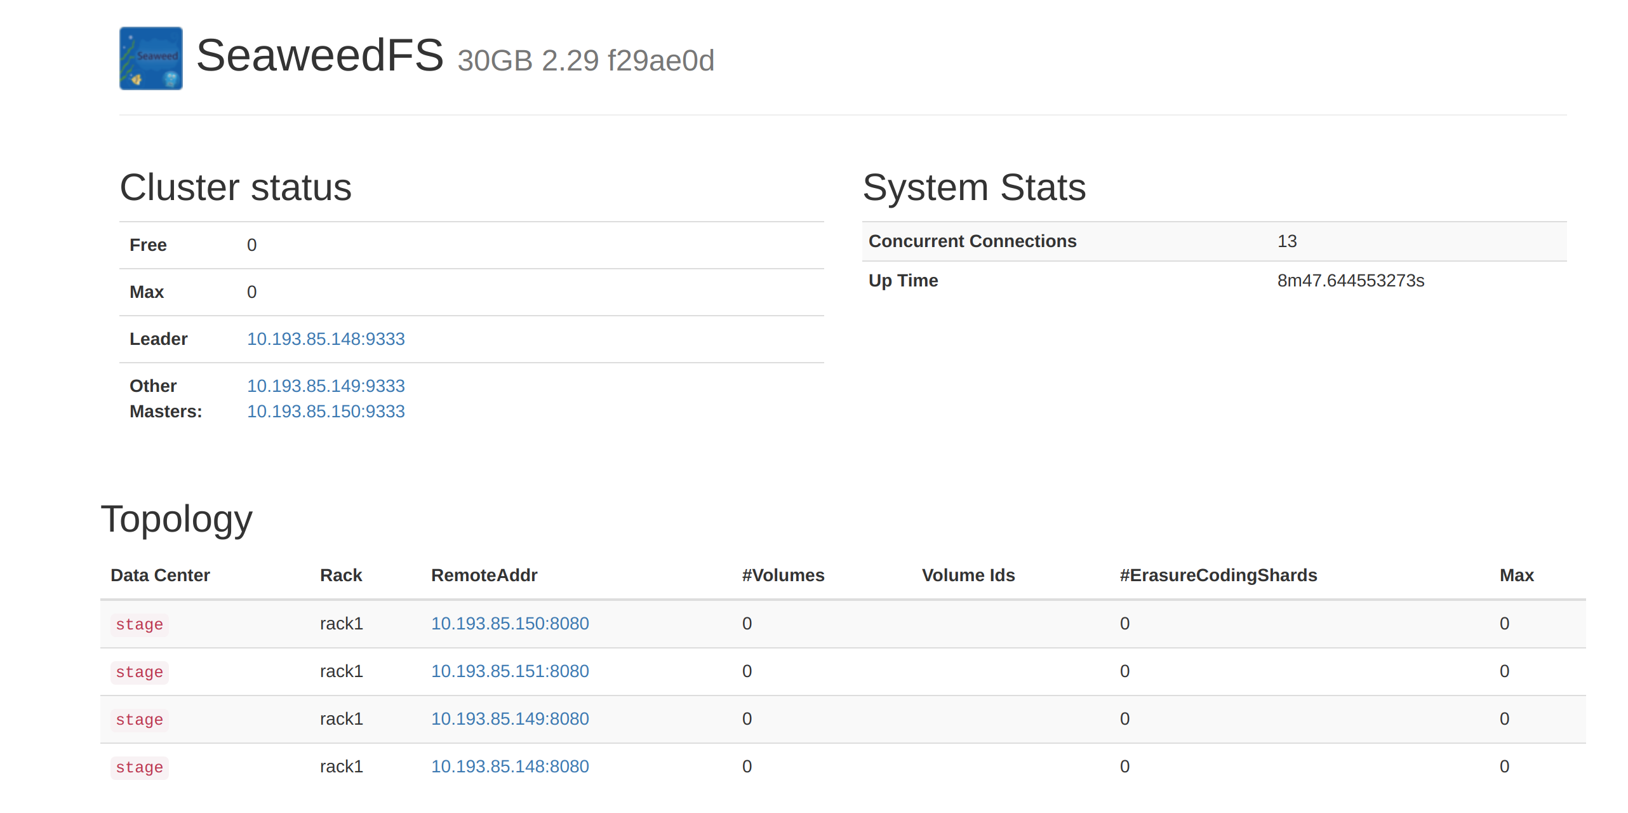
Task: Open volume server 10.193.85.151:8080
Action: click(510, 671)
